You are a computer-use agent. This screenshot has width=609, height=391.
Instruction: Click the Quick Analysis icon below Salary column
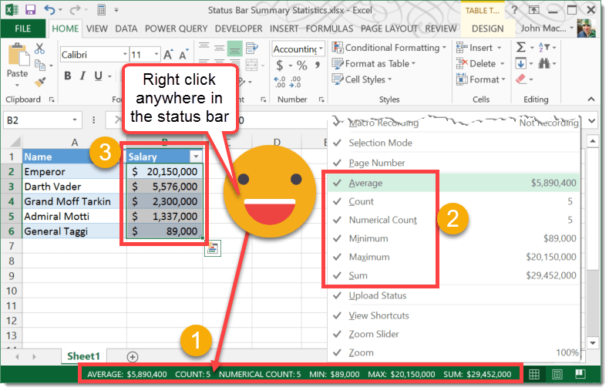point(213,248)
